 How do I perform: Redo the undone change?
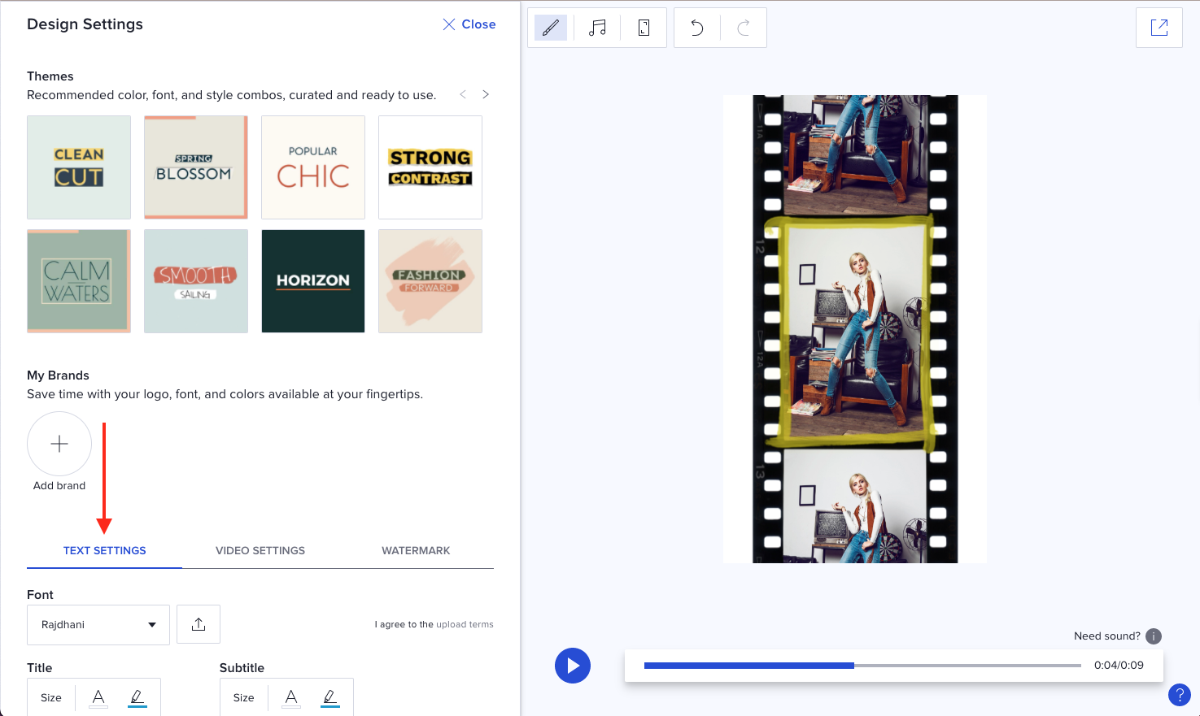[x=744, y=28]
